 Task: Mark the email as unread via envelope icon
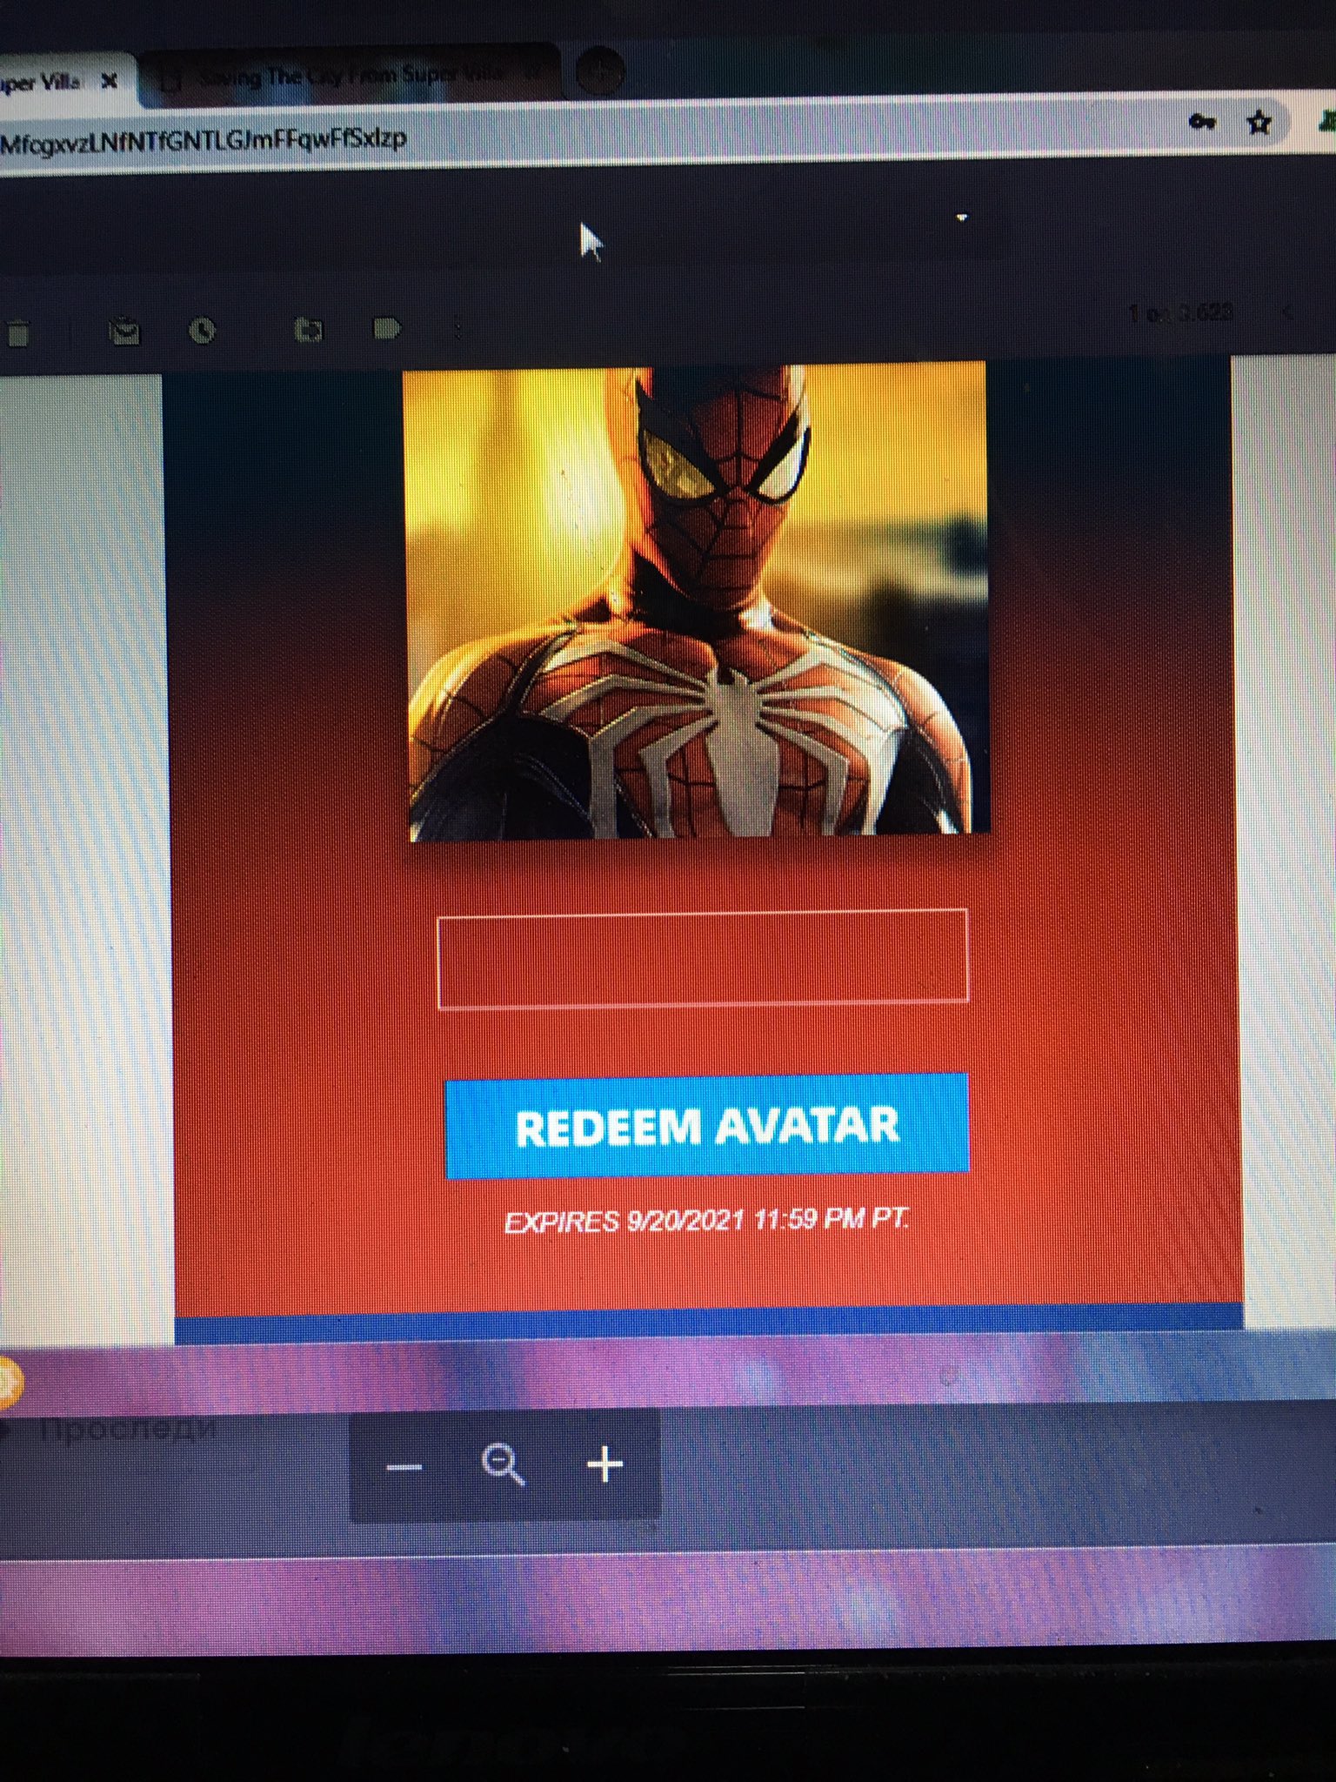(x=124, y=332)
